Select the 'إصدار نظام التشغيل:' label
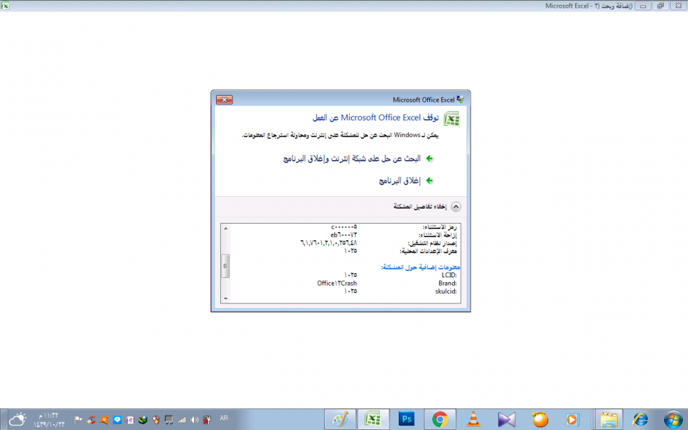Screen dimensions: 688x430 (432, 243)
